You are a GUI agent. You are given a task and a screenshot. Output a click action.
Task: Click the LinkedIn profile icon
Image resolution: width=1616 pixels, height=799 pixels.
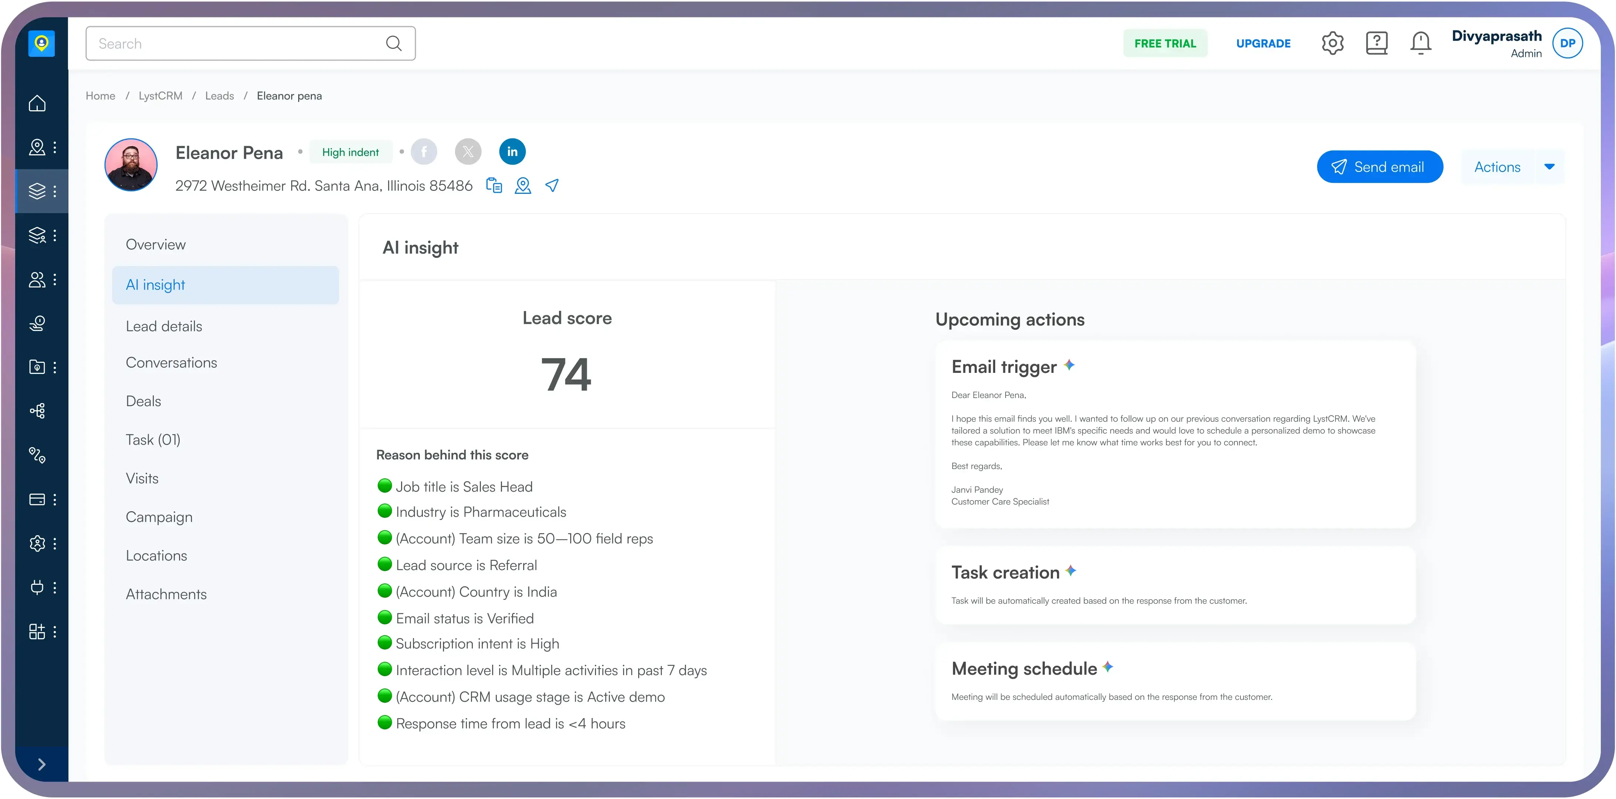[x=512, y=152]
